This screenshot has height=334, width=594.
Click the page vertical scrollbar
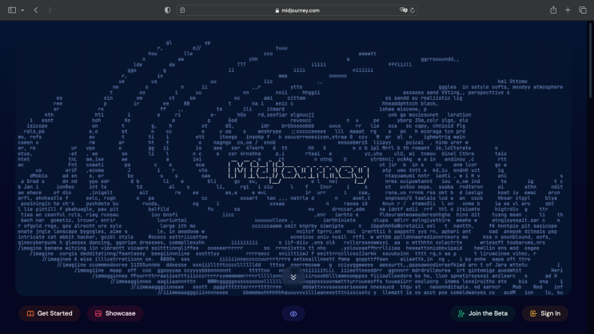coord(590,61)
